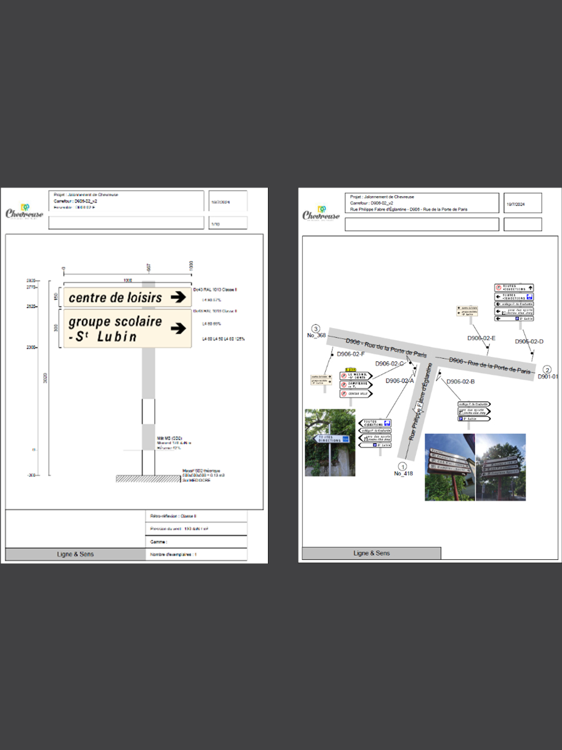Image resolution: width=562 pixels, height=750 pixels.
Task: Click the Chevreuse logo on right page
Action: (321, 213)
